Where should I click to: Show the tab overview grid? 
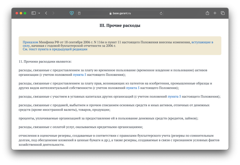point(223,13)
